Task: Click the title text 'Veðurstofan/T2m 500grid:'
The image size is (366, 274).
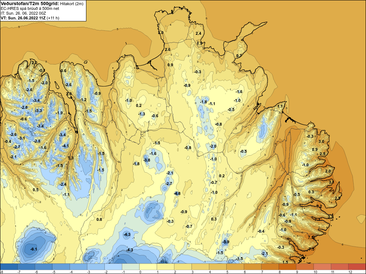Action: [30, 4]
